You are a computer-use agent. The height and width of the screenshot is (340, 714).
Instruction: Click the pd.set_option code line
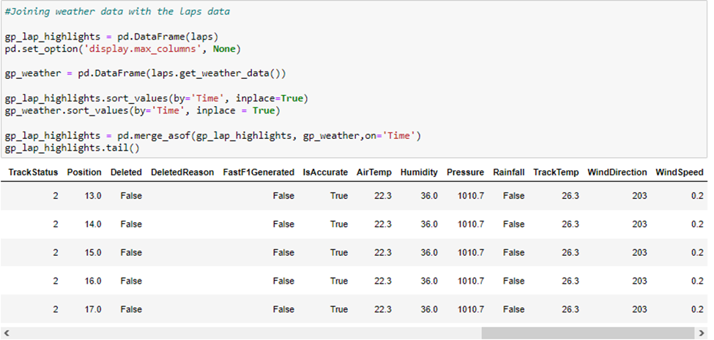pyautogui.click(x=123, y=49)
